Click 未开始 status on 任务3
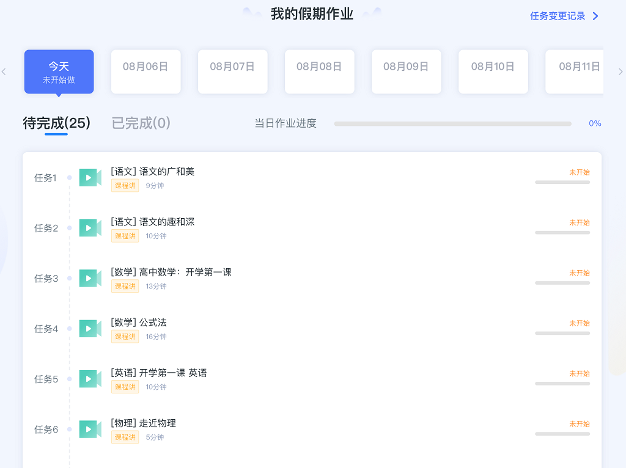The height and width of the screenshot is (468, 626). click(578, 273)
